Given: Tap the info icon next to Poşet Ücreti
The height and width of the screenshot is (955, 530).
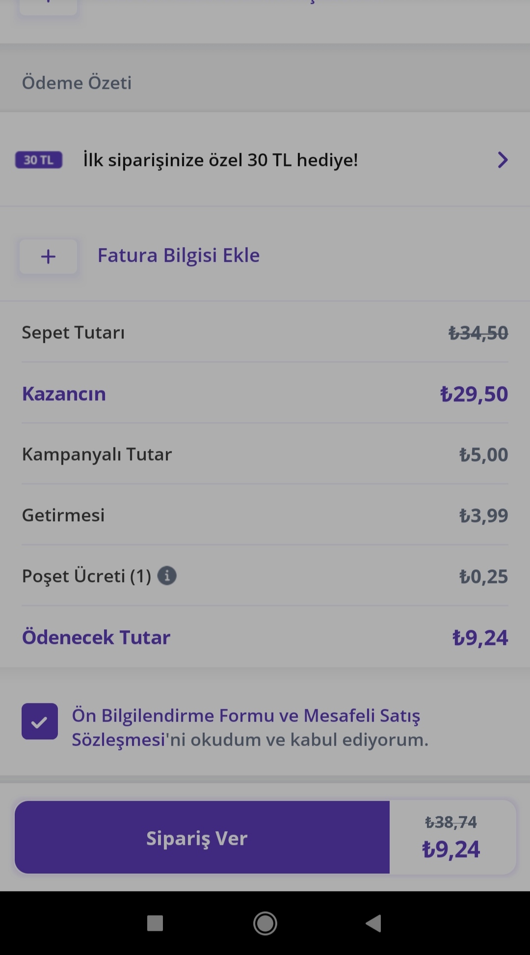Looking at the screenshot, I should coord(167,575).
